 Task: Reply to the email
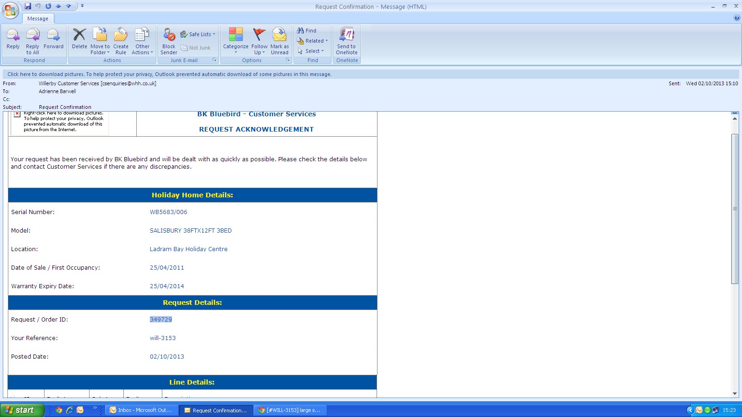point(13,39)
